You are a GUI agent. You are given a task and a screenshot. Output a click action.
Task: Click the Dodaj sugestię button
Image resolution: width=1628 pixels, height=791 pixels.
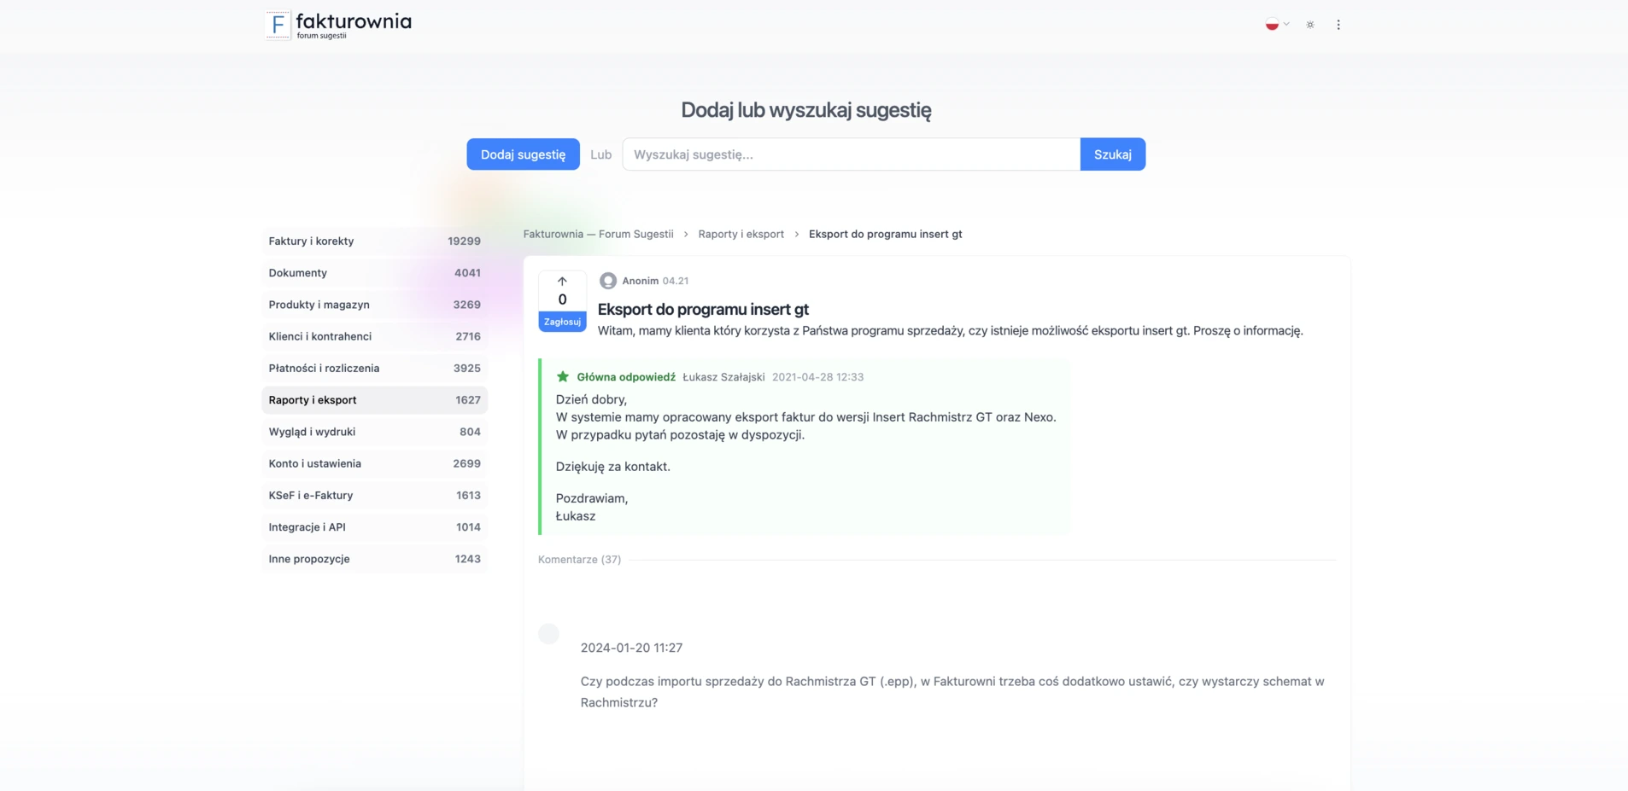point(523,154)
